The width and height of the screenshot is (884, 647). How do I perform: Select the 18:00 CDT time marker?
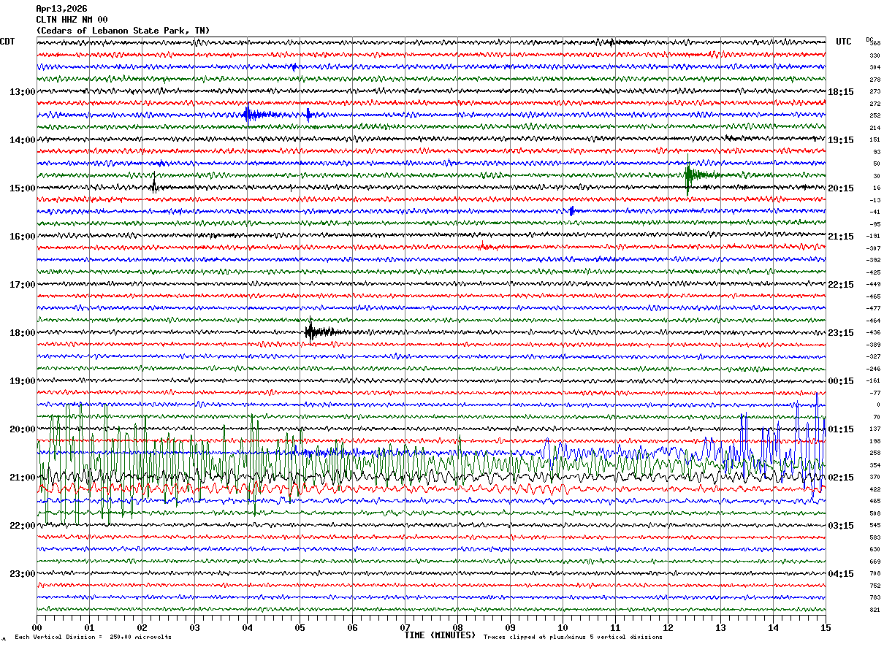pos(22,333)
